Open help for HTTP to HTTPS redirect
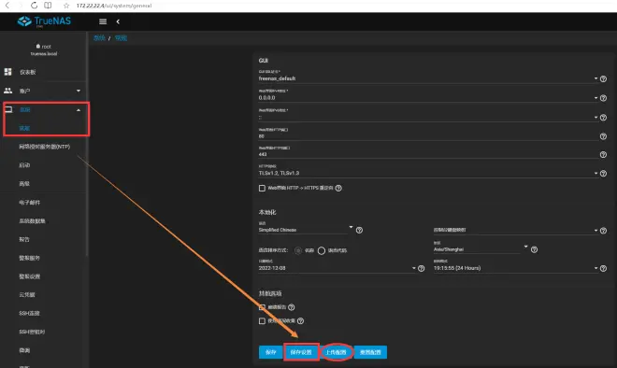The height and width of the screenshot is (368, 617). pyautogui.click(x=338, y=189)
